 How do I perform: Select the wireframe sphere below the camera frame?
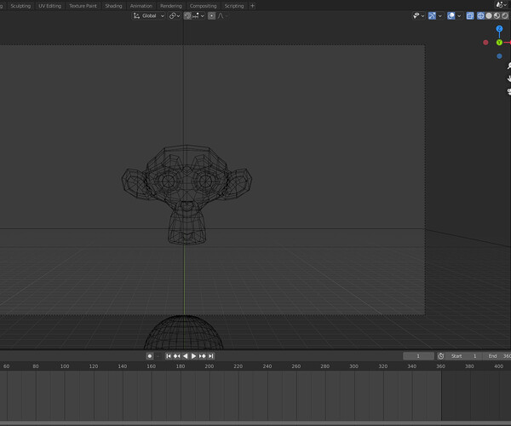[x=184, y=332]
